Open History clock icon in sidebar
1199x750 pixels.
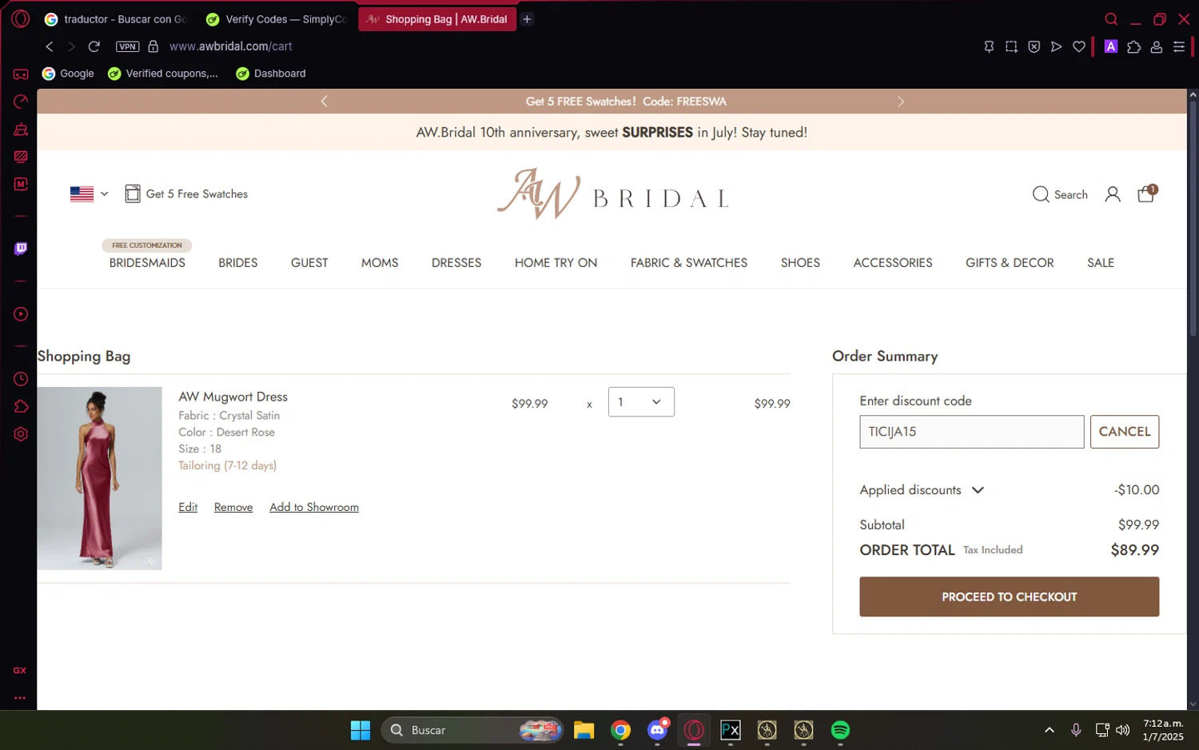tap(21, 379)
